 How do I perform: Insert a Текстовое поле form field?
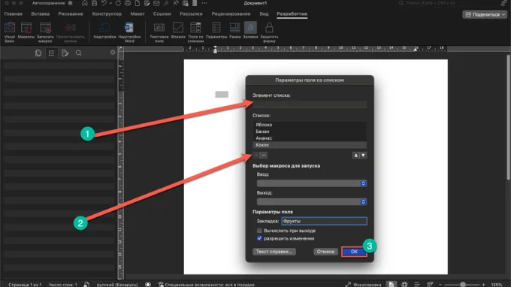(159, 32)
